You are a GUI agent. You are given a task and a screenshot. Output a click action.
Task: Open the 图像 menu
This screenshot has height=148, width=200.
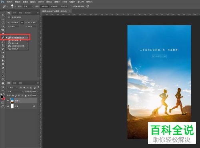(25, 2)
